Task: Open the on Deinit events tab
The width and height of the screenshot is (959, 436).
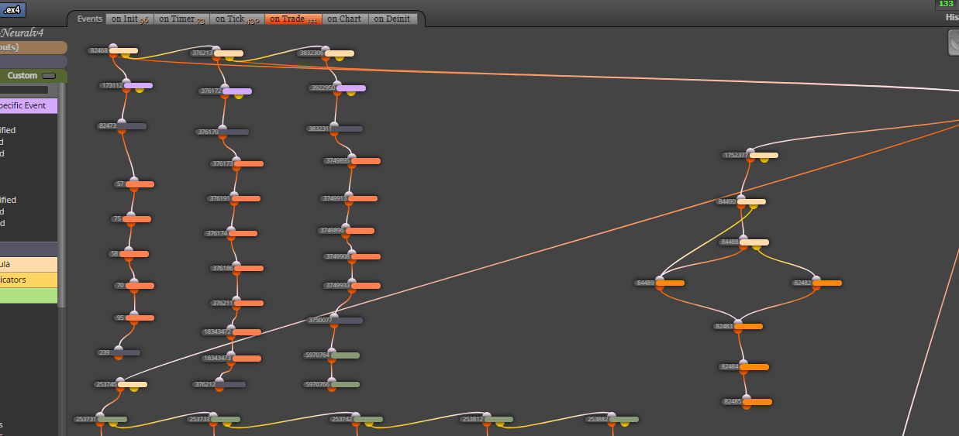Action: click(392, 19)
